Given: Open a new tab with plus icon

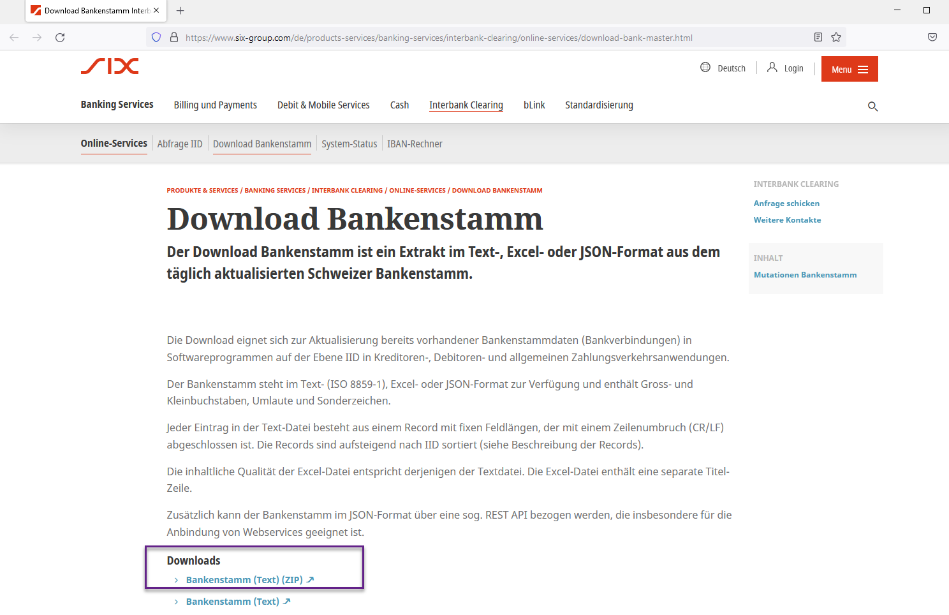Looking at the screenshot, I should point(180,11).
